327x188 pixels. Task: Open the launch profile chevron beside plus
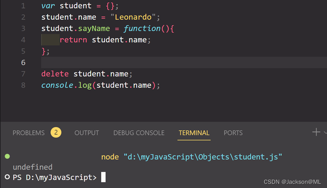[325, 132]
